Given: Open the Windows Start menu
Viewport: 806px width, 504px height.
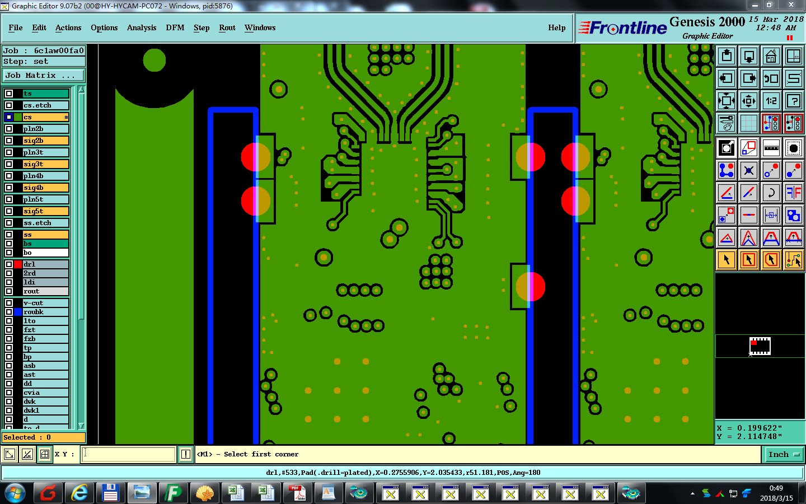Looking at the screenshot, I should [x=15, y=493].
